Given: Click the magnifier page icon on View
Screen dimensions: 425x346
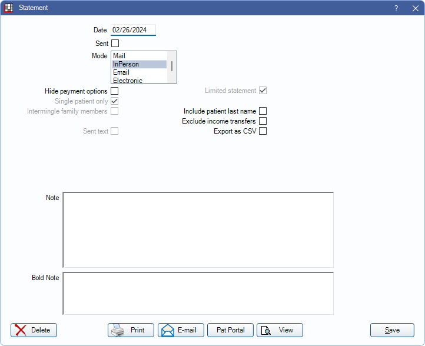Looking at the screenshot, I should (x=266, y=330).
